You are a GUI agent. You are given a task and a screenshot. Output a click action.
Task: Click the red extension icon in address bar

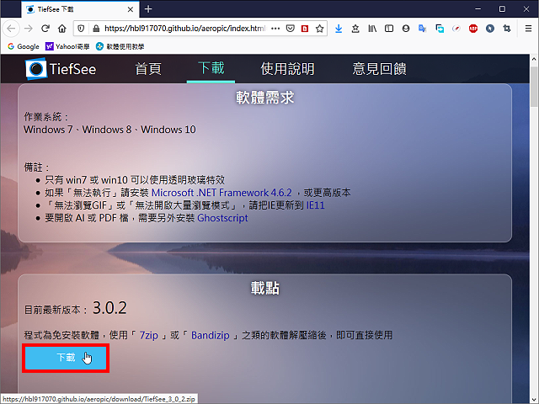tap(305, 29)
